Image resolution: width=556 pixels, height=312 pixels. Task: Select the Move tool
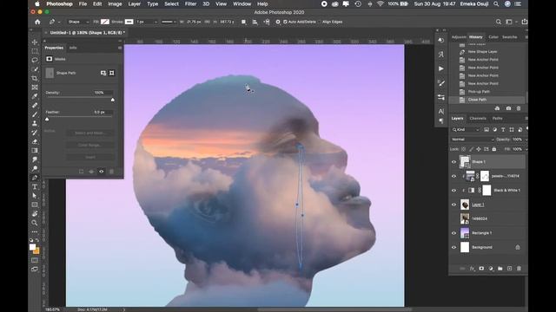click(x=35, y=42)
